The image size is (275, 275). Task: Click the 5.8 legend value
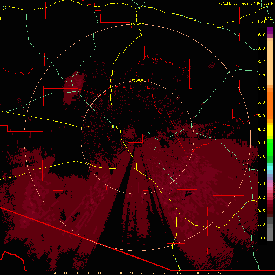coord(261,102)
